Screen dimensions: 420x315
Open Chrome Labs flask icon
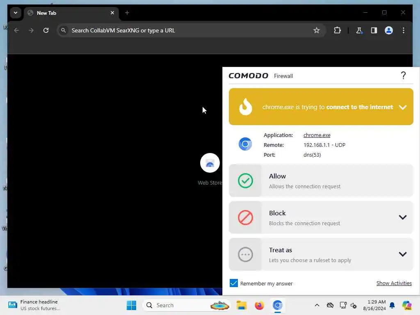pos(359,30)
